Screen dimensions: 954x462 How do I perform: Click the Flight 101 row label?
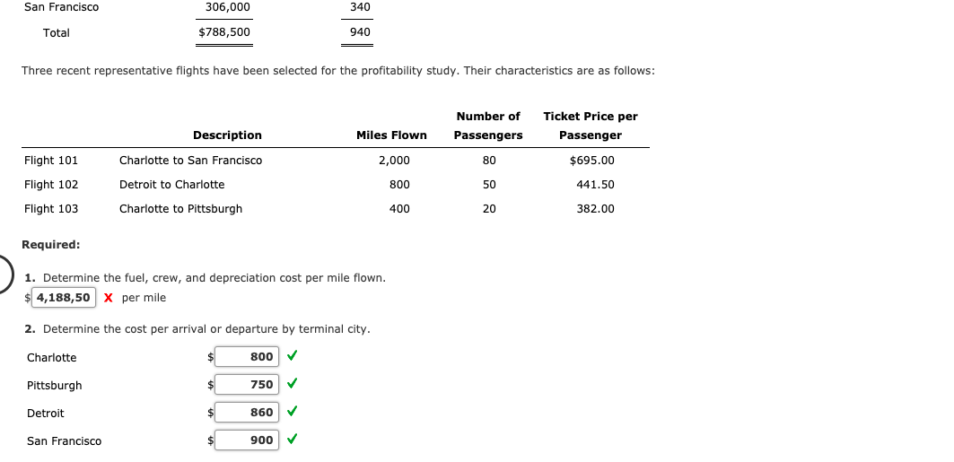tap(51, 161)
